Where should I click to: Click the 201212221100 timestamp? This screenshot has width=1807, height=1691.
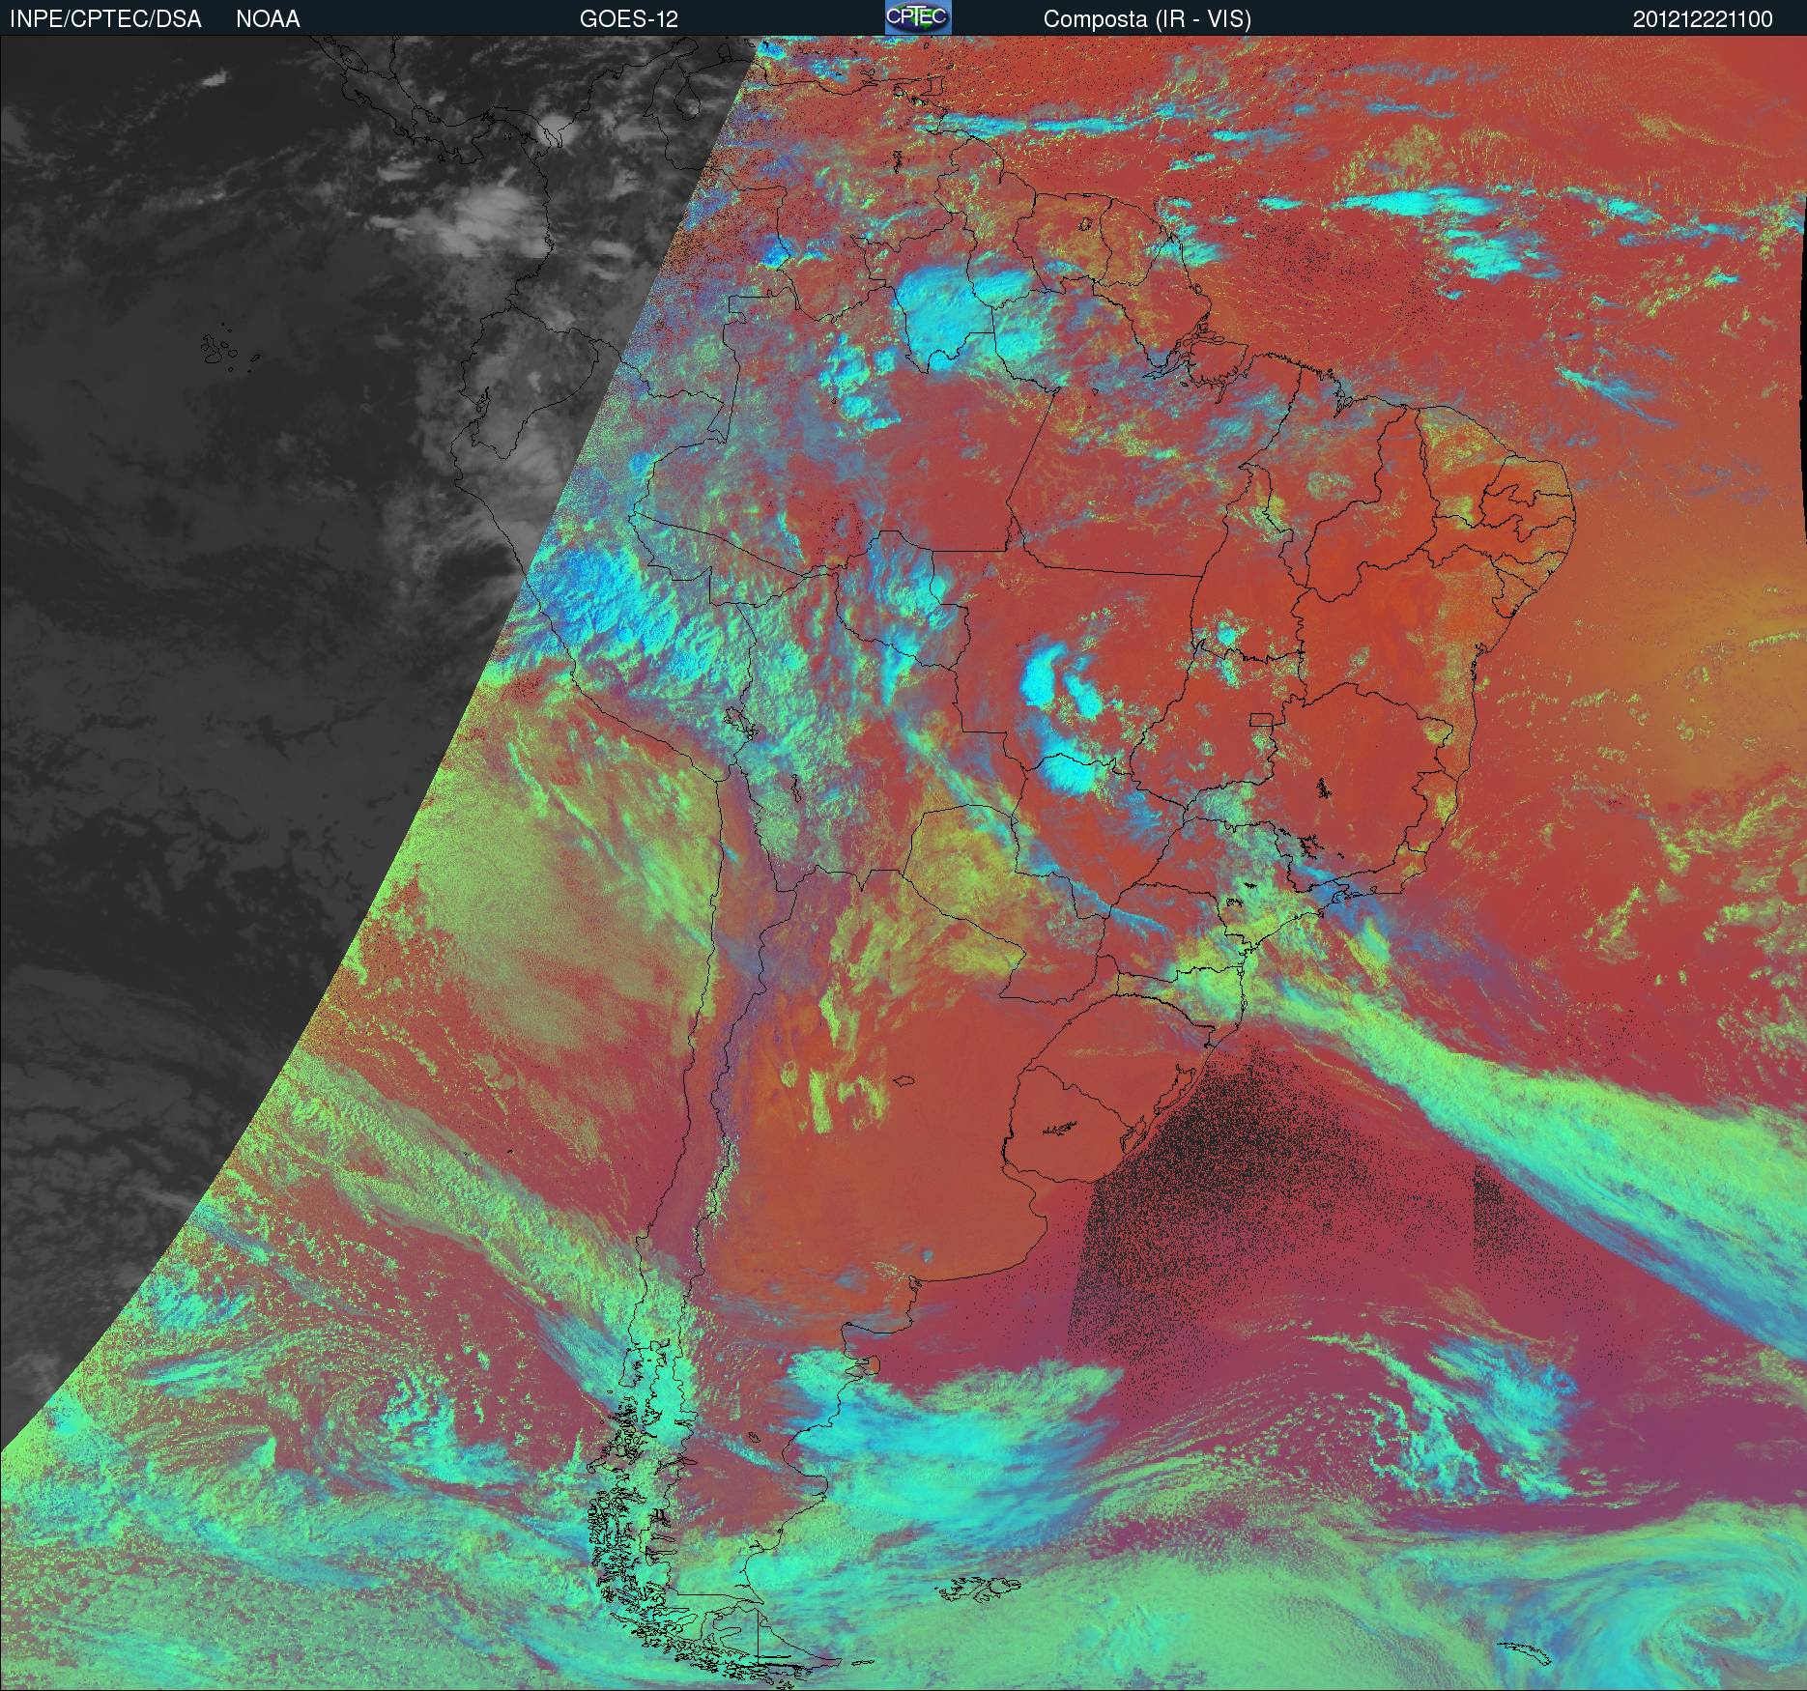[x=1703, y=19]
